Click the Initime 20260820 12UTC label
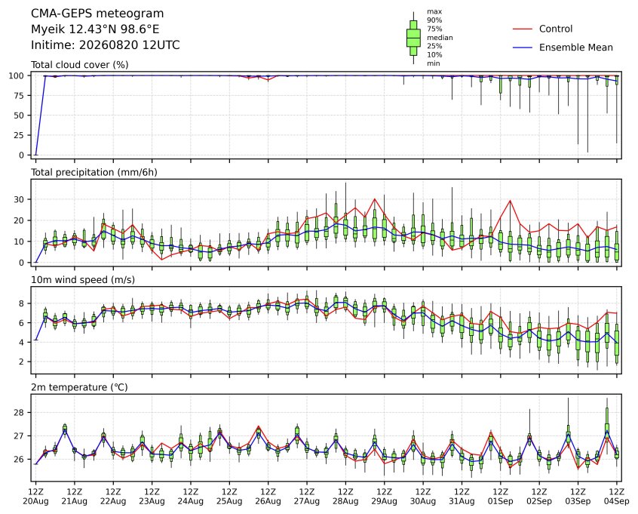 point(106,45)
